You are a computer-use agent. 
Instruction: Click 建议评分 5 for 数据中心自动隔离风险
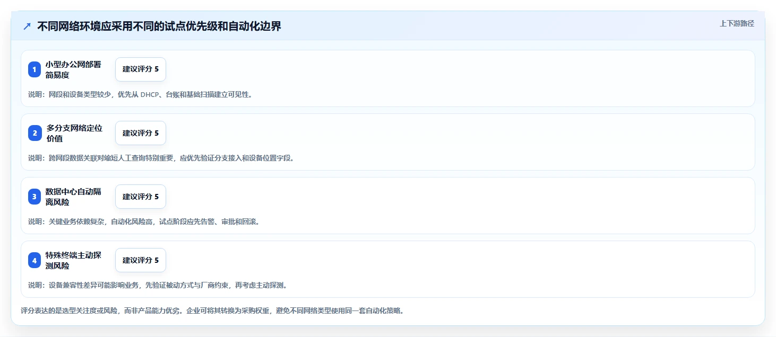[141, 197]
